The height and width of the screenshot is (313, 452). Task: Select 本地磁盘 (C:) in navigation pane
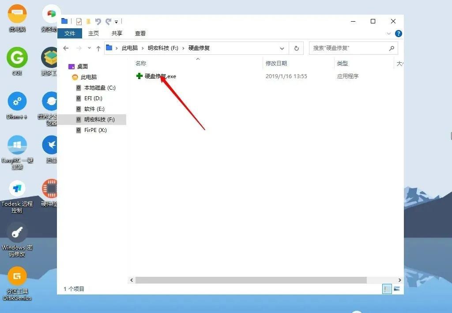[100, 88]
